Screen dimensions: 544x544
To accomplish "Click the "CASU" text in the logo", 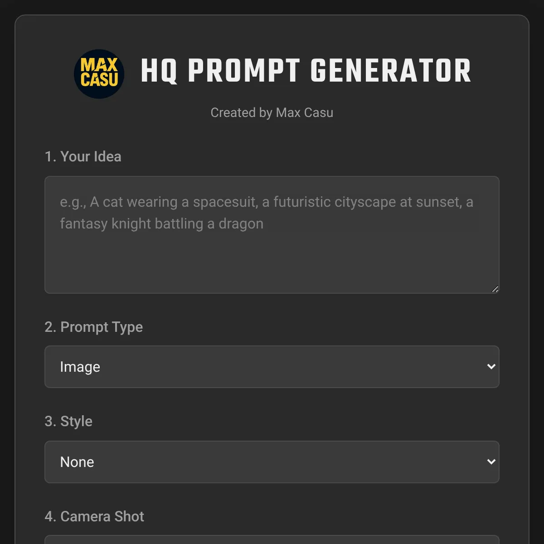I will (99, 80).
